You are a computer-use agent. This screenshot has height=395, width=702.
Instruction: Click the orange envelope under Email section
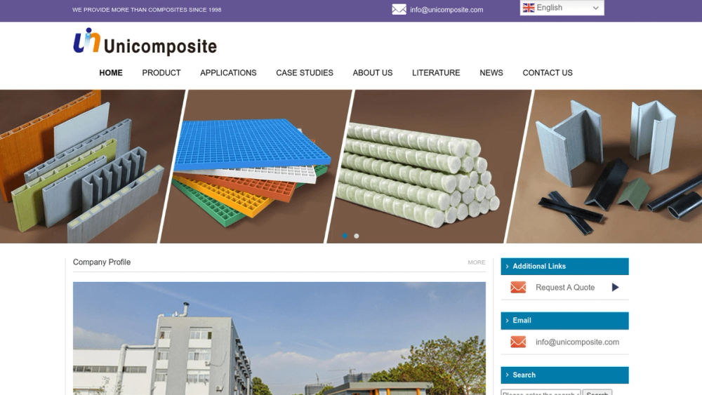point(518,342)
